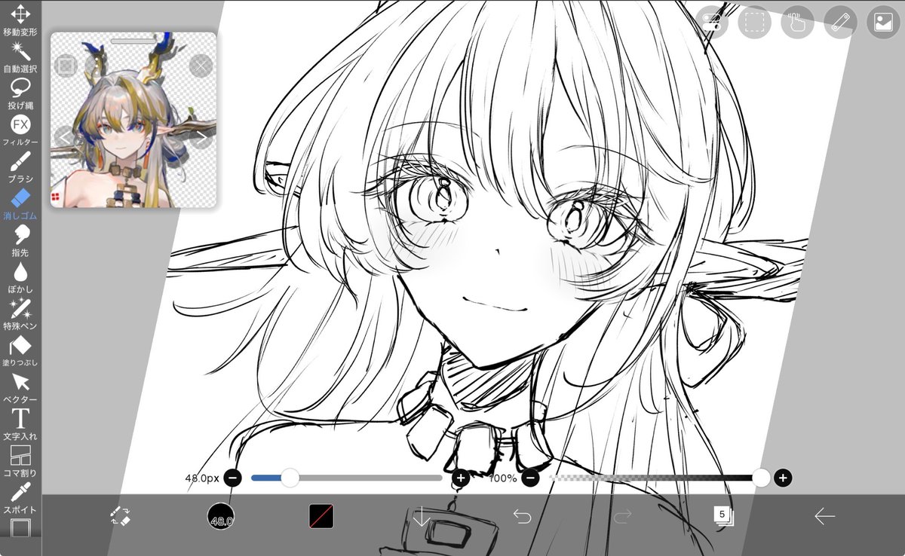905x556 pixels.
Task: Select the ベクター vector tool
Action: (20, 387)
